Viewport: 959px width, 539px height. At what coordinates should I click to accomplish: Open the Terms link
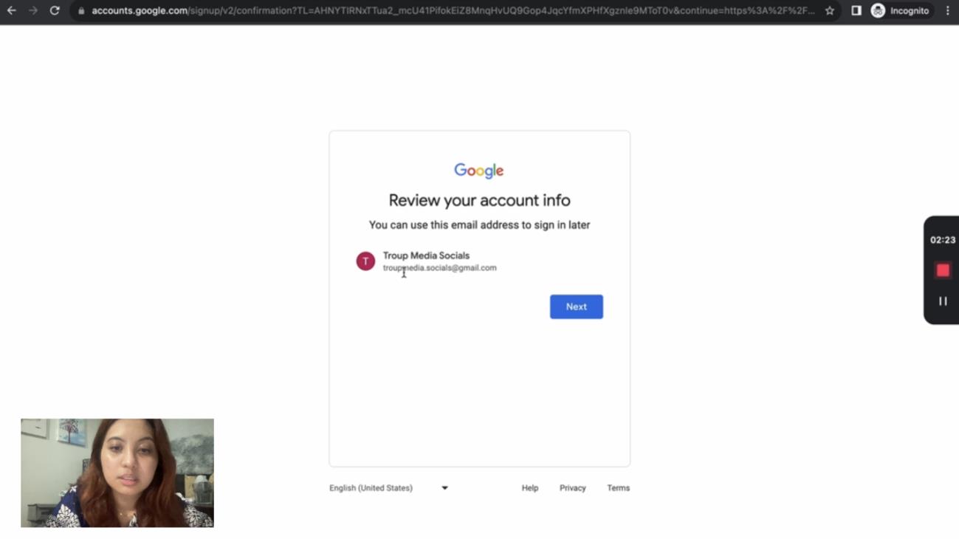coord(618,488)
